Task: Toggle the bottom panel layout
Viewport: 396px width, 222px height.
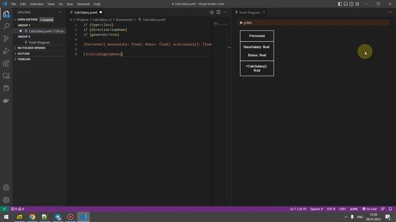Action: pos(346,4)
